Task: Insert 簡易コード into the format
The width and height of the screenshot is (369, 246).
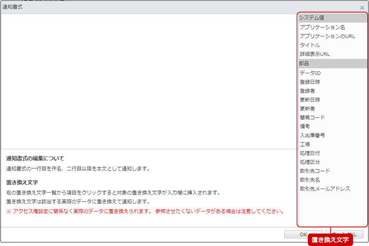Action: [x=312, y=117]
